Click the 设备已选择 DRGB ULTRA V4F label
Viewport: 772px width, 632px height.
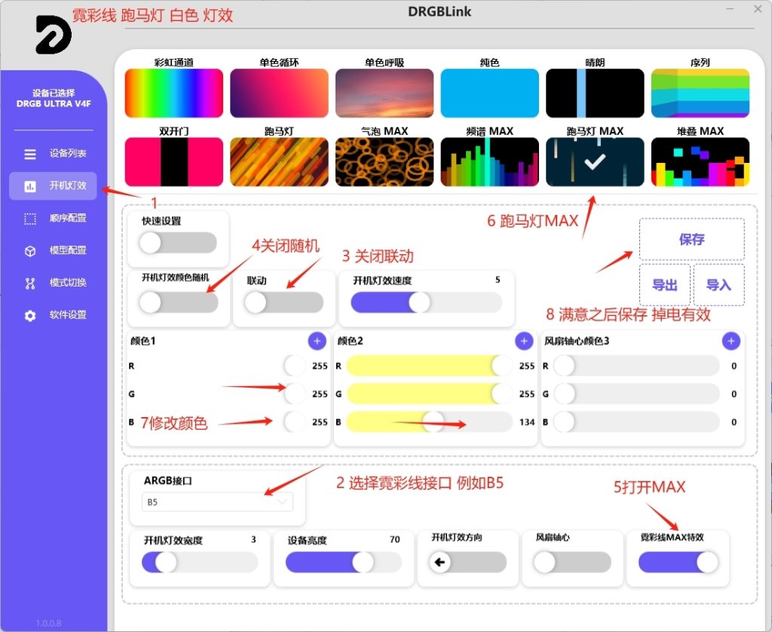(x=54, y=99)
